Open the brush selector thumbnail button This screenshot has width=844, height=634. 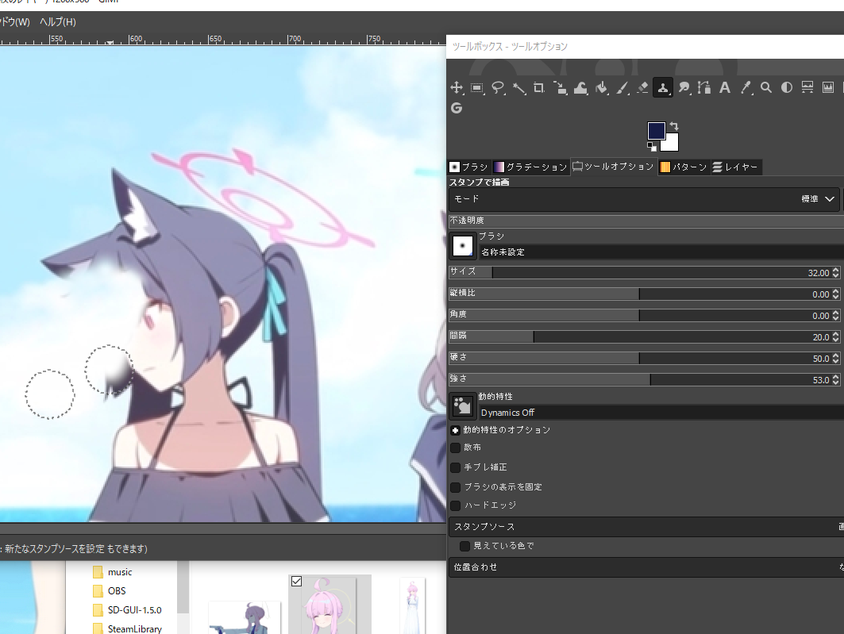click(x=462, y=246)
